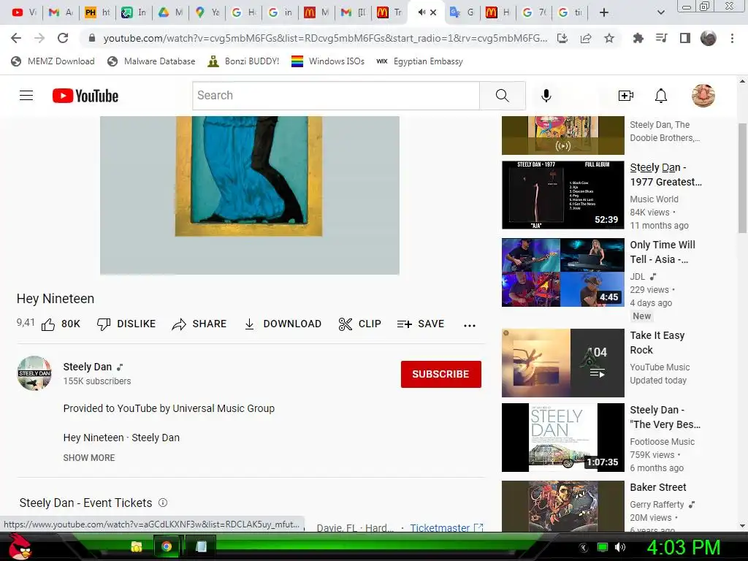
Task: Close the playing YouTube tab
Action: coord(433,12)
